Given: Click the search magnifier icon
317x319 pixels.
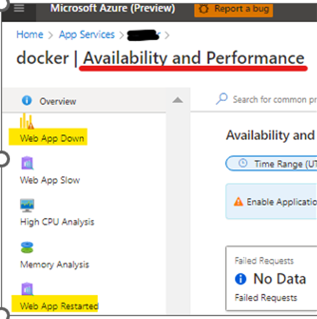Looking at the screenshot, I should pyautogui.click(x=222, y=99).
